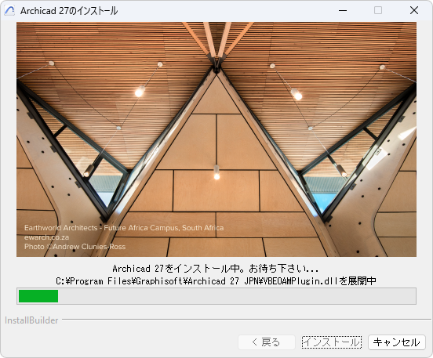Click the 戻る back button
Screen dimensions: 433x358
(267, 342)
